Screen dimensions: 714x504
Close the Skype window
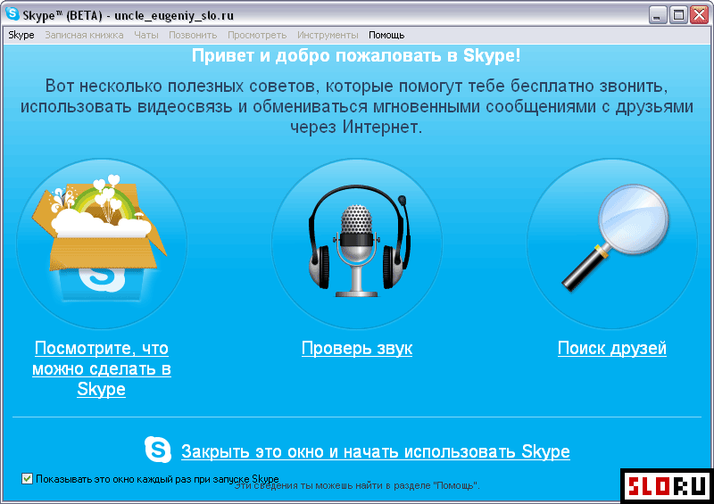point(699,15)
